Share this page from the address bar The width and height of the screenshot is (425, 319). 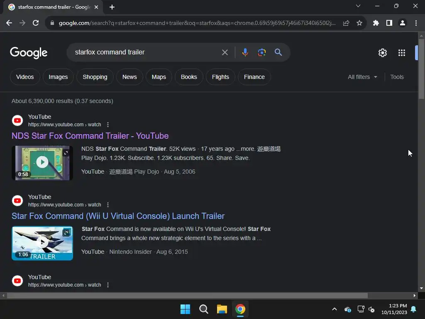tap(346, 23)
